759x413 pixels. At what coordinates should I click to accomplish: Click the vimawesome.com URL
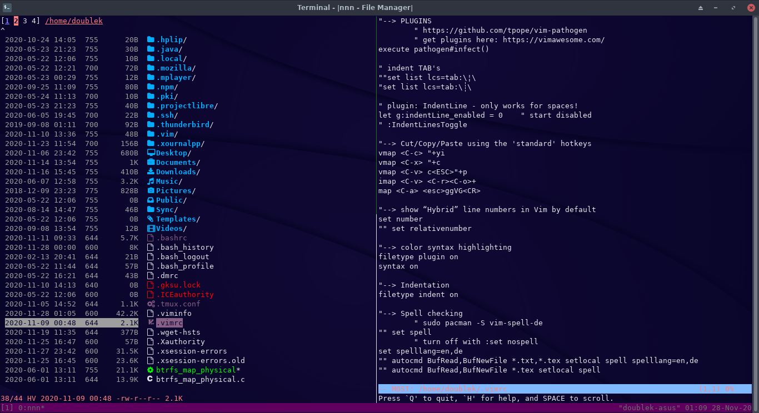(554, 40)
